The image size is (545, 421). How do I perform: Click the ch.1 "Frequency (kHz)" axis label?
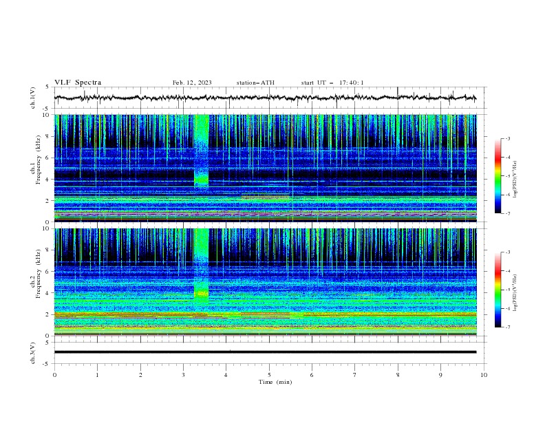39,160
